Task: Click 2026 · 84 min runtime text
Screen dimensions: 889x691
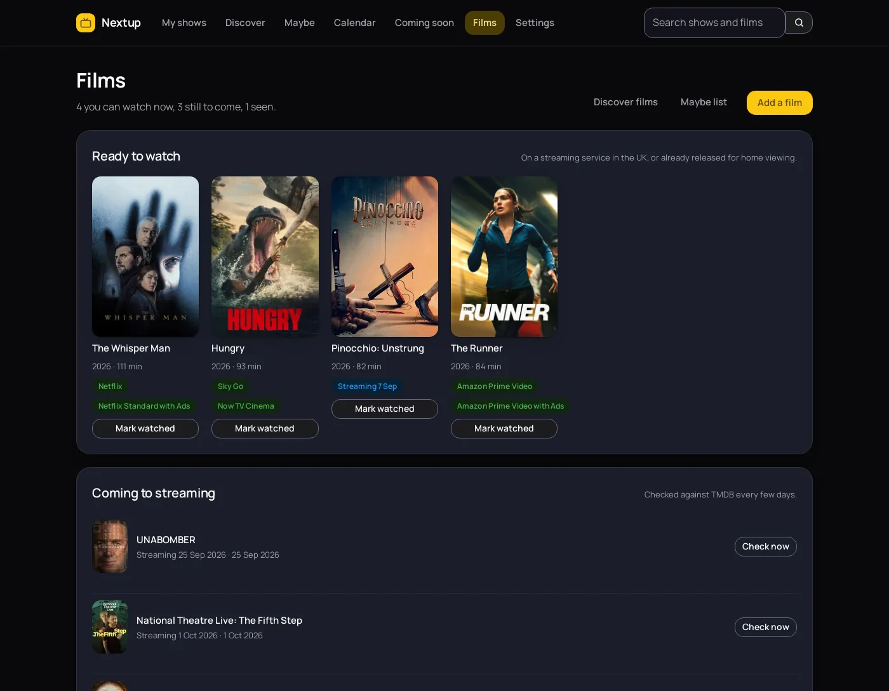Action: 476,367
